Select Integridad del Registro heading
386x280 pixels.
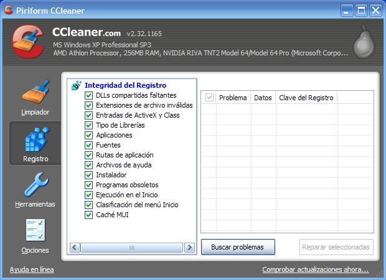(126, 85)
